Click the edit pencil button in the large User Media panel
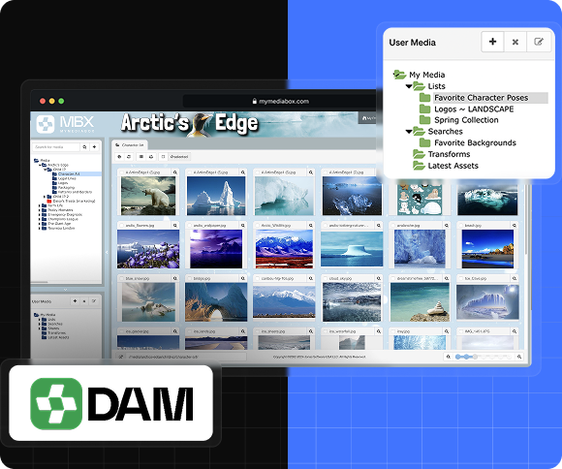The height and width of the screenshot is (469, 562). (539, 42)
